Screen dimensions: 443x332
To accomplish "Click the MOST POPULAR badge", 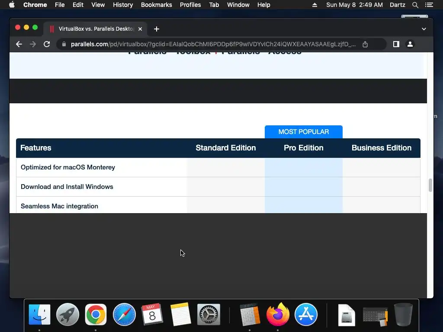I will (304, 132).
